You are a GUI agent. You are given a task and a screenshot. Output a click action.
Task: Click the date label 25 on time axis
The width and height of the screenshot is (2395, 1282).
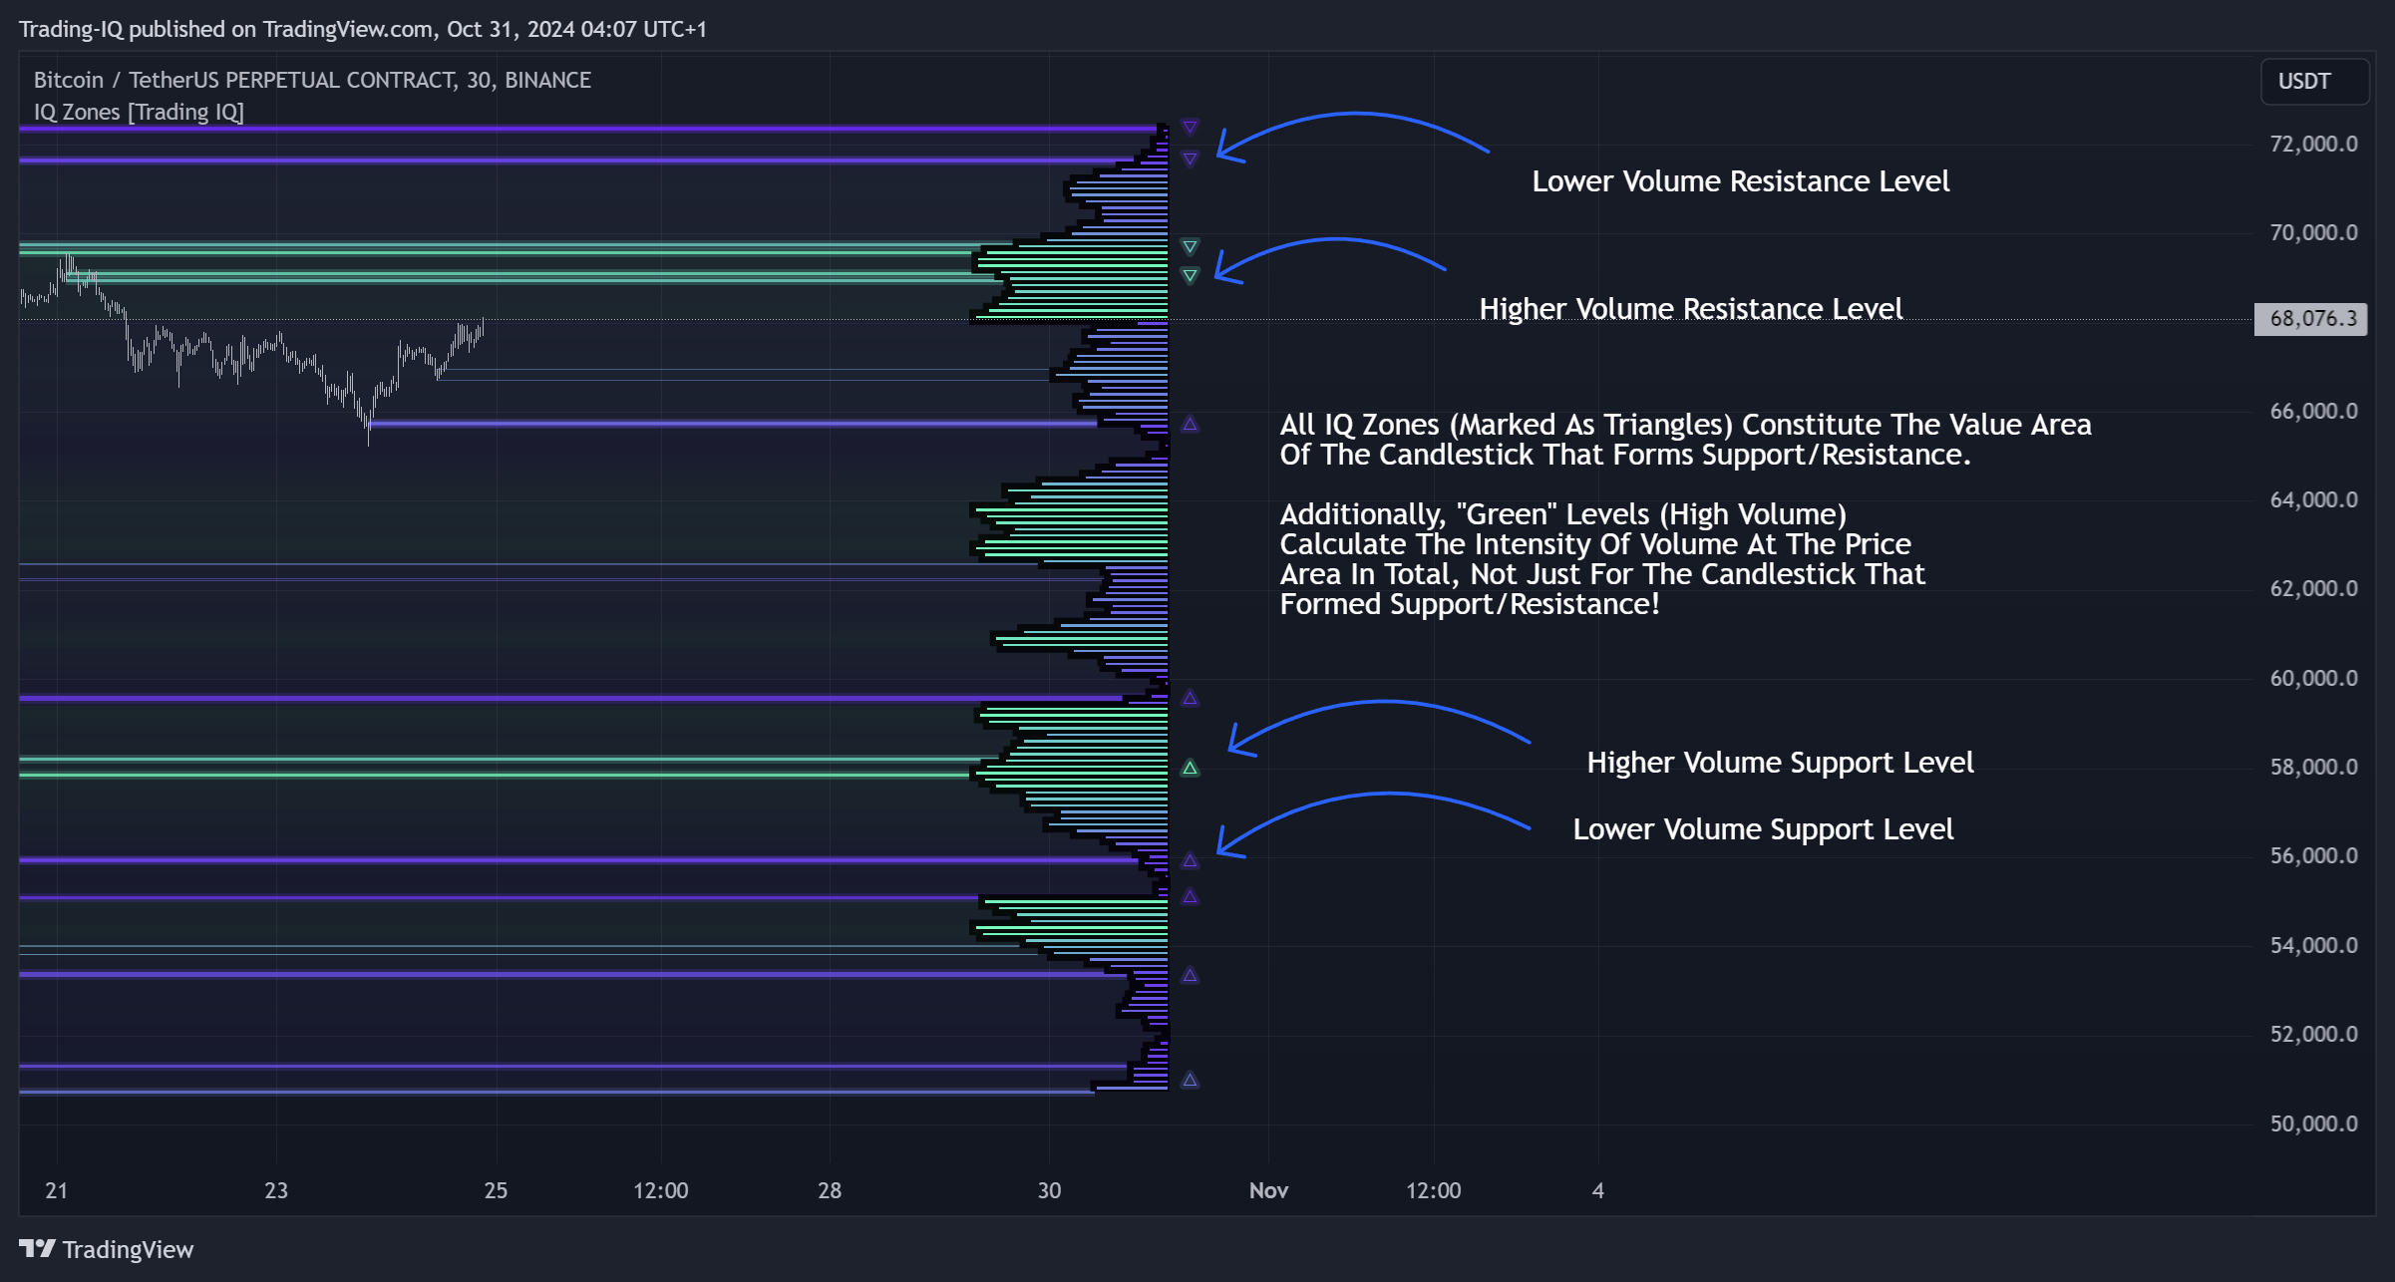pos(496,1190)
